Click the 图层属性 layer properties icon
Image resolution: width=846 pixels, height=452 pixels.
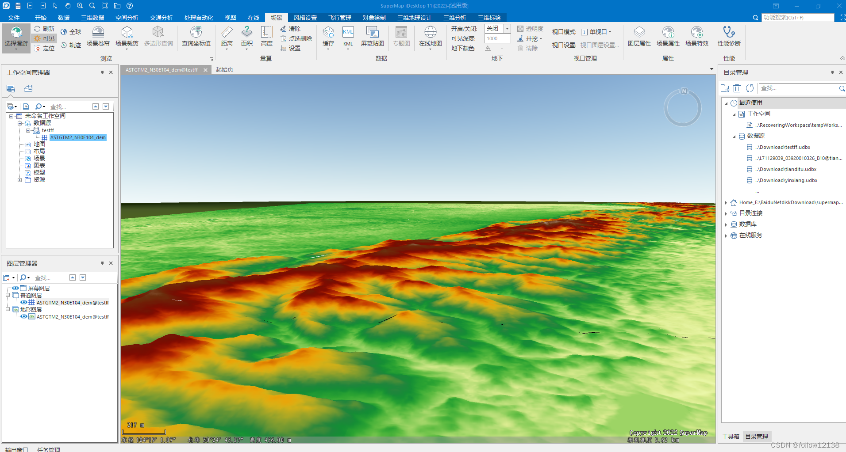click(639, 37)
